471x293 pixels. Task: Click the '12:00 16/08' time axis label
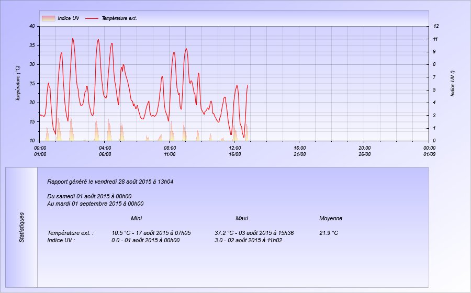point(234,151)
